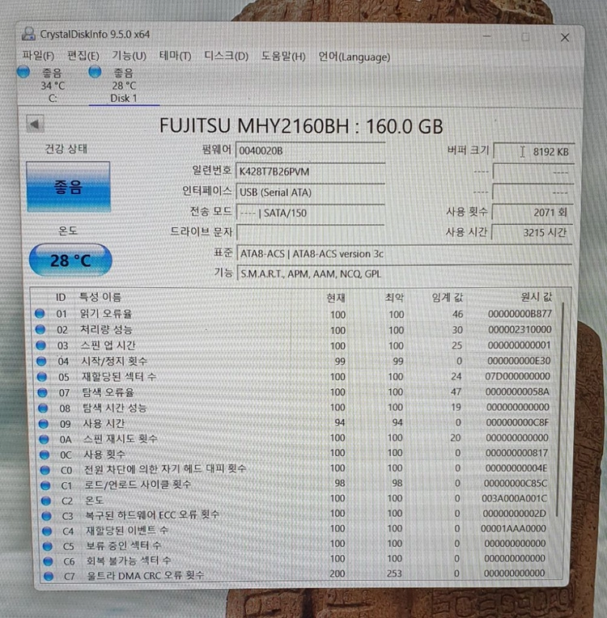Viewport: 607px width, 618px height.
Task: Select the Disk 1 drive tab
Action: pos(124,85)
